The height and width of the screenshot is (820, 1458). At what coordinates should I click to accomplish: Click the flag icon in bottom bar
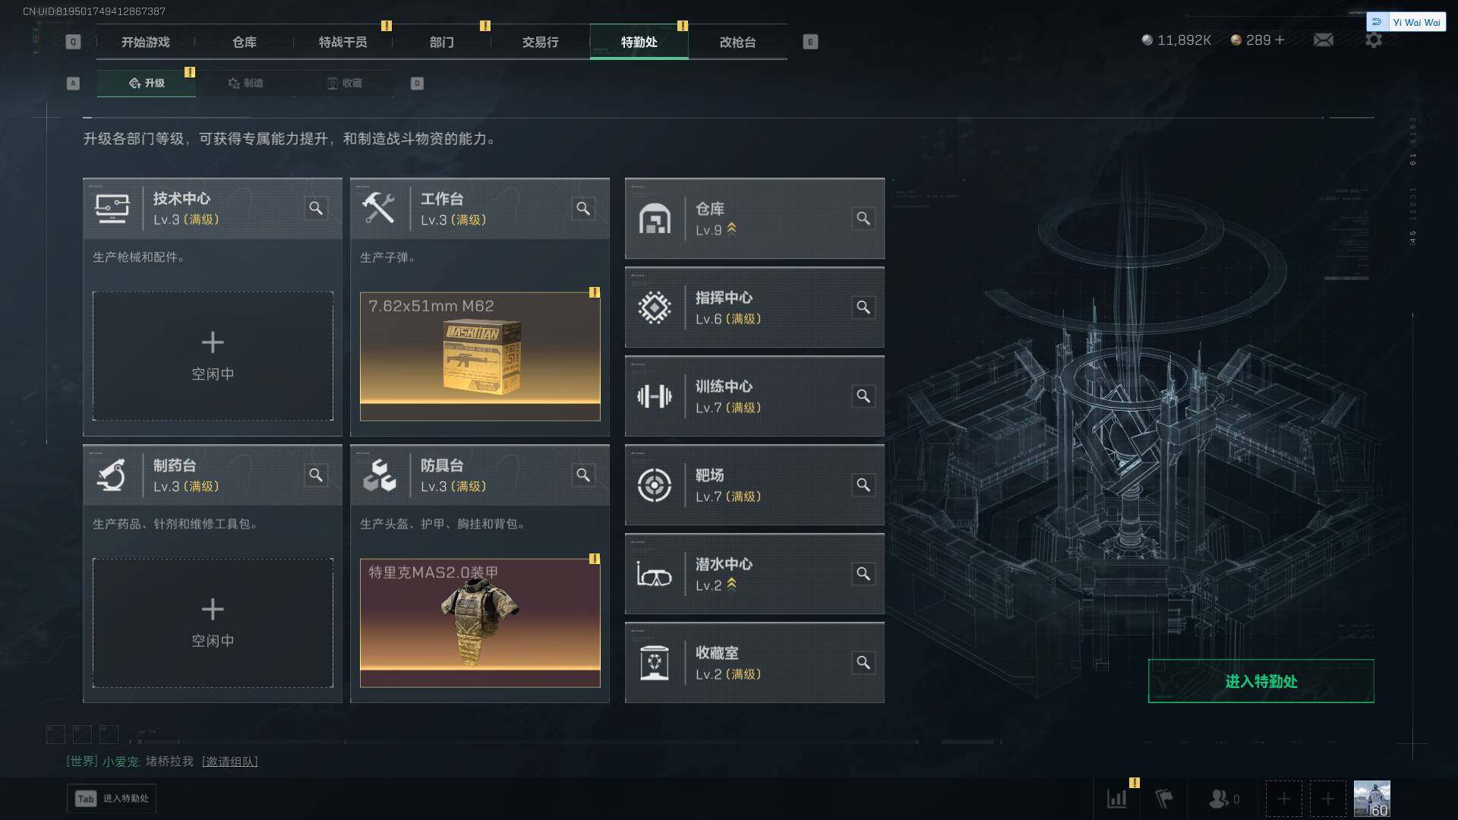coord(1164,799)
